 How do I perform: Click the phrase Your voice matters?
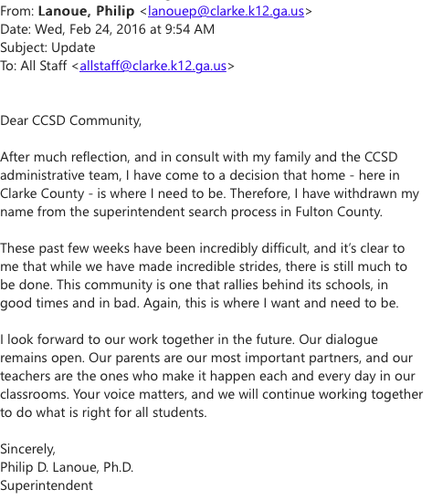[130, 394]
